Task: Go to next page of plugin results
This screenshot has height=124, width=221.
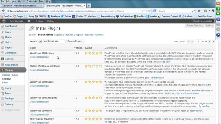Action: (210, 42)
